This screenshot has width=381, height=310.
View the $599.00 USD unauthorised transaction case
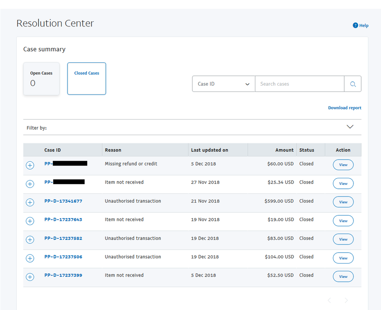(x=343, y=202)
